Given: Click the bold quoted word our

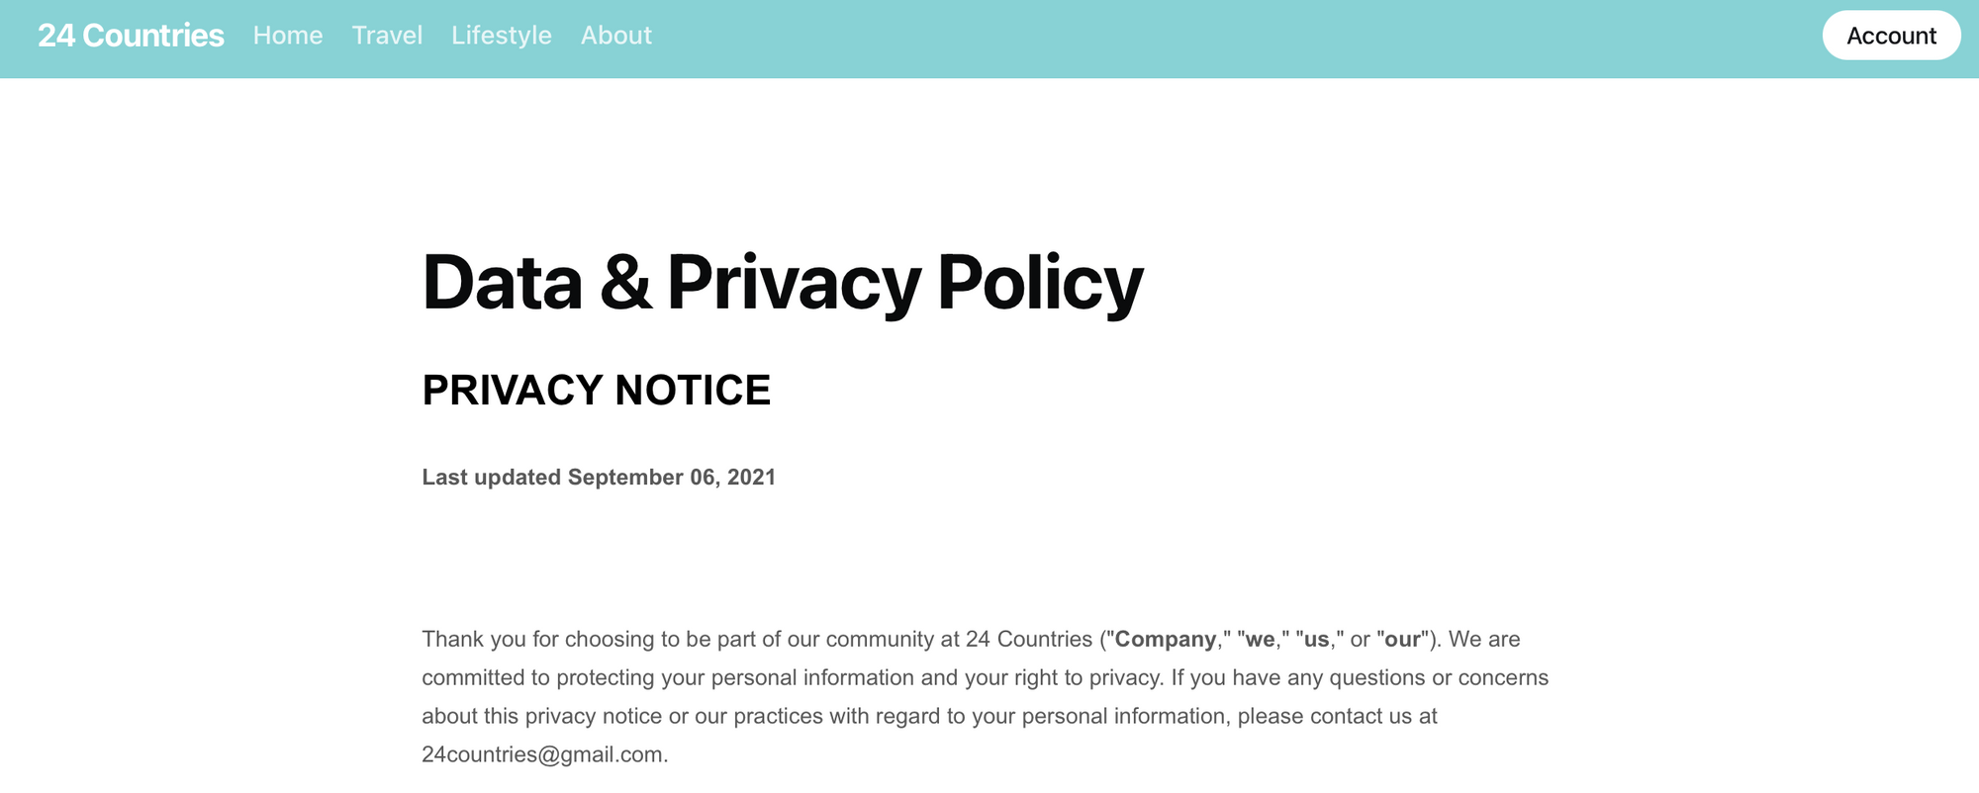Looking at the screenshot, I should (x=1402, y=640).
